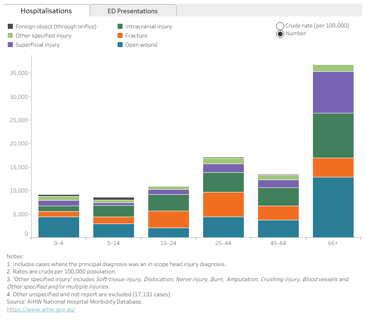Select Intracranial injury segment in 45-64 bar
366x320 pixels.
click(278, 197)
